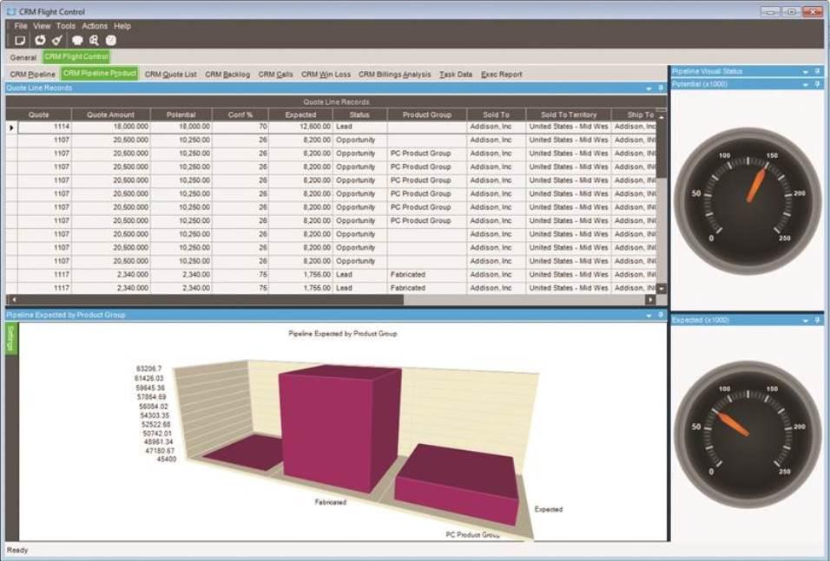Click the round clock icon in toolbar
This screenshot has height=561, width=830.
(111, 40)
